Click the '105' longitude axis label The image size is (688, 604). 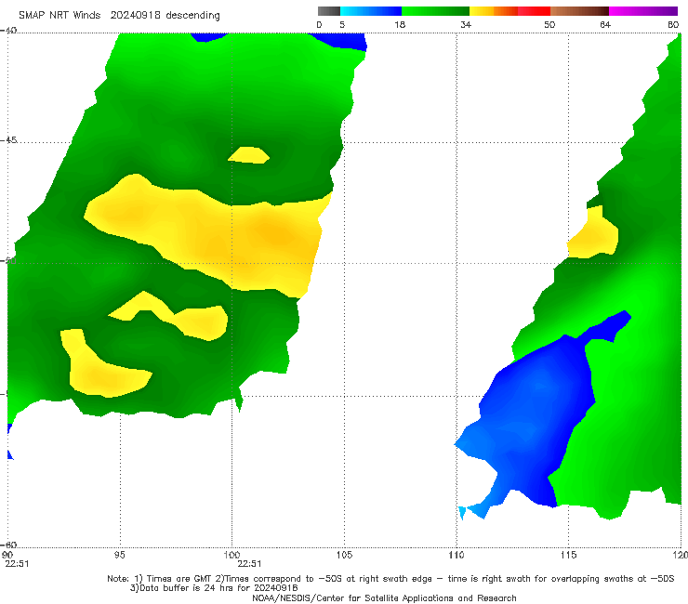344,555
